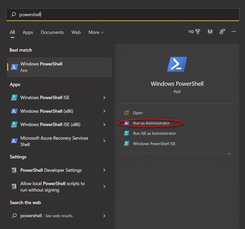Click the Windows PowerShell (x86) list icon
The height and width of the screenshot is (229, 245).
(14, 111)
